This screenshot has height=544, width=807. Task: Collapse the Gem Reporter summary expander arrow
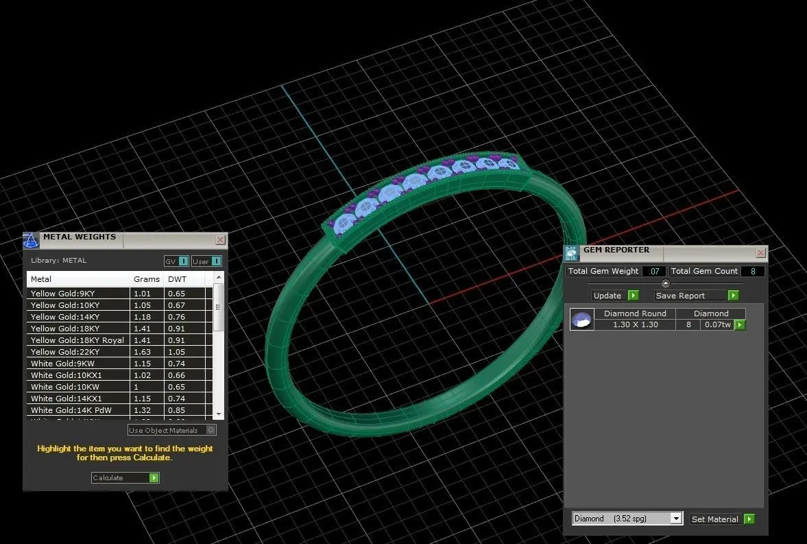pyautogui.click(x=666, y=283)
